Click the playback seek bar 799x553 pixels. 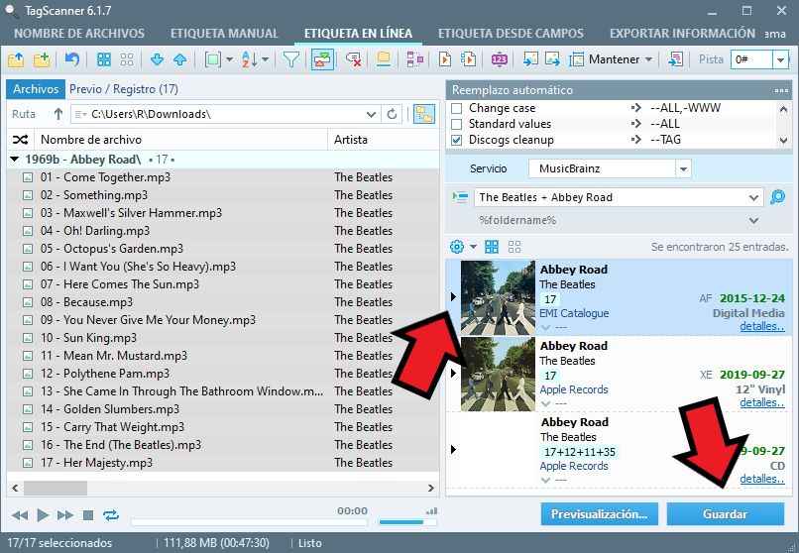tap(249, 522)
